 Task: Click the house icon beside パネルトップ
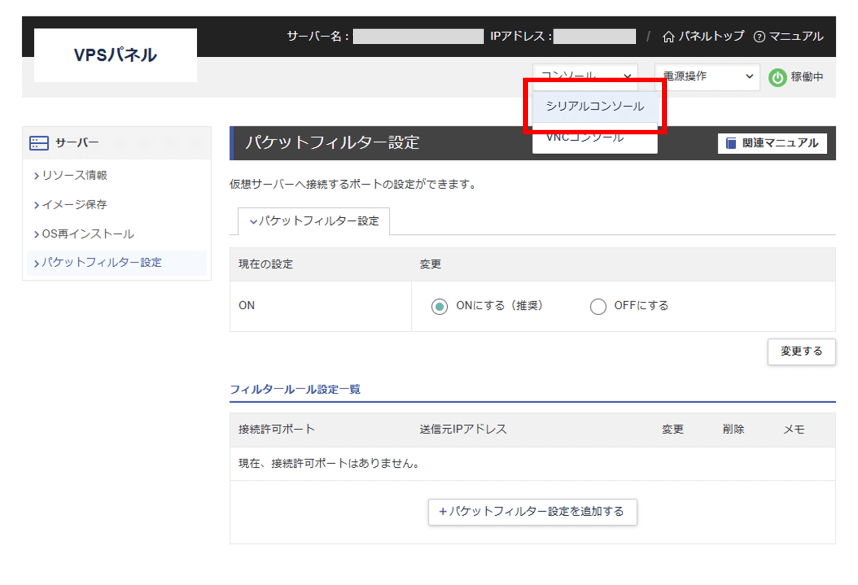(x=668, y=36)
